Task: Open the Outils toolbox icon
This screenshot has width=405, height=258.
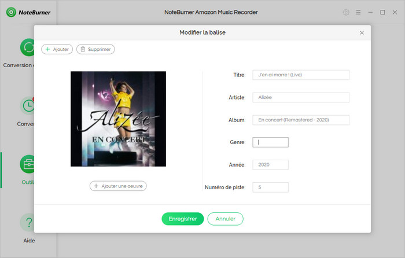Action: 27,164
